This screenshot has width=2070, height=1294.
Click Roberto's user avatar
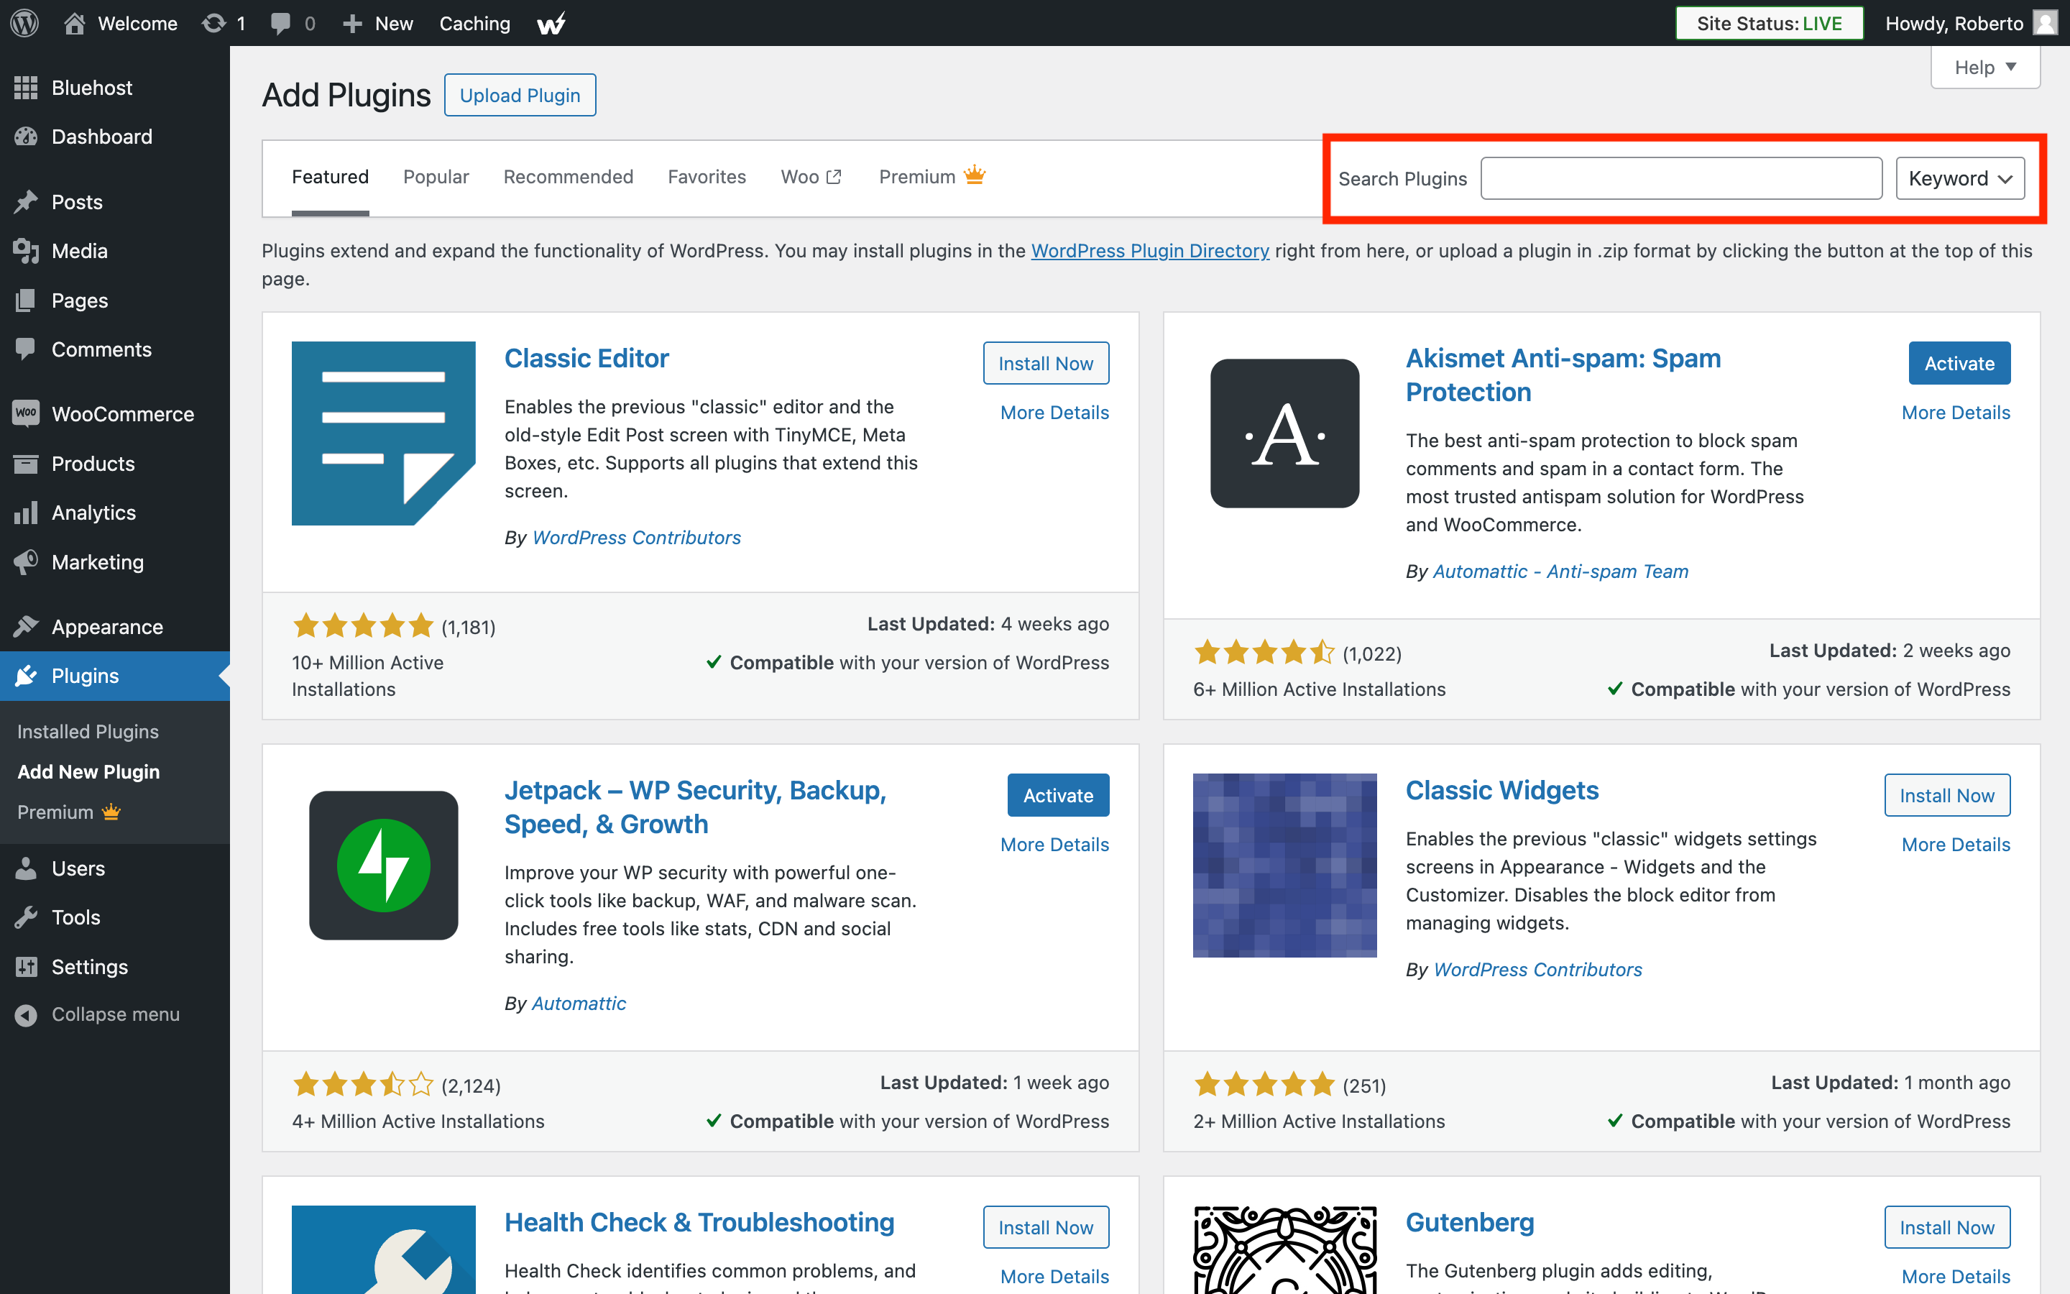2045,23
